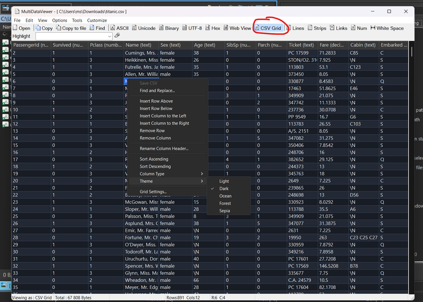Select the CSV Grid view

[268, 28]
